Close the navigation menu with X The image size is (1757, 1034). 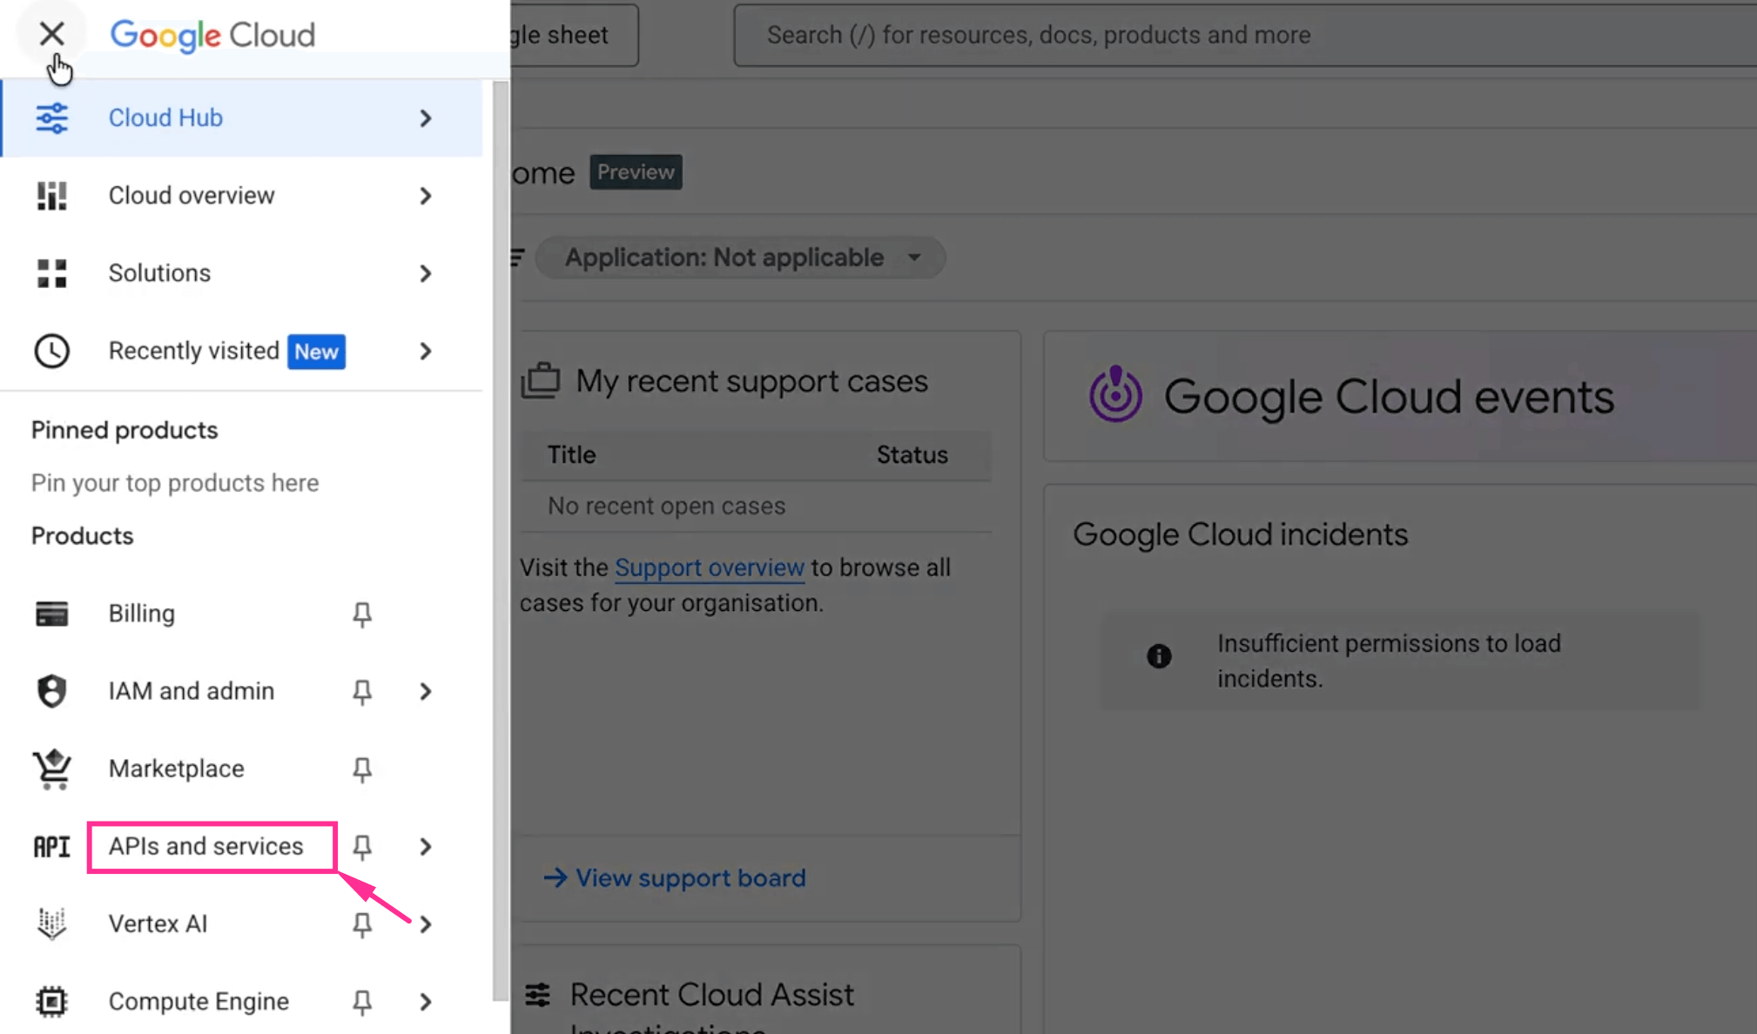coord(52,34)
